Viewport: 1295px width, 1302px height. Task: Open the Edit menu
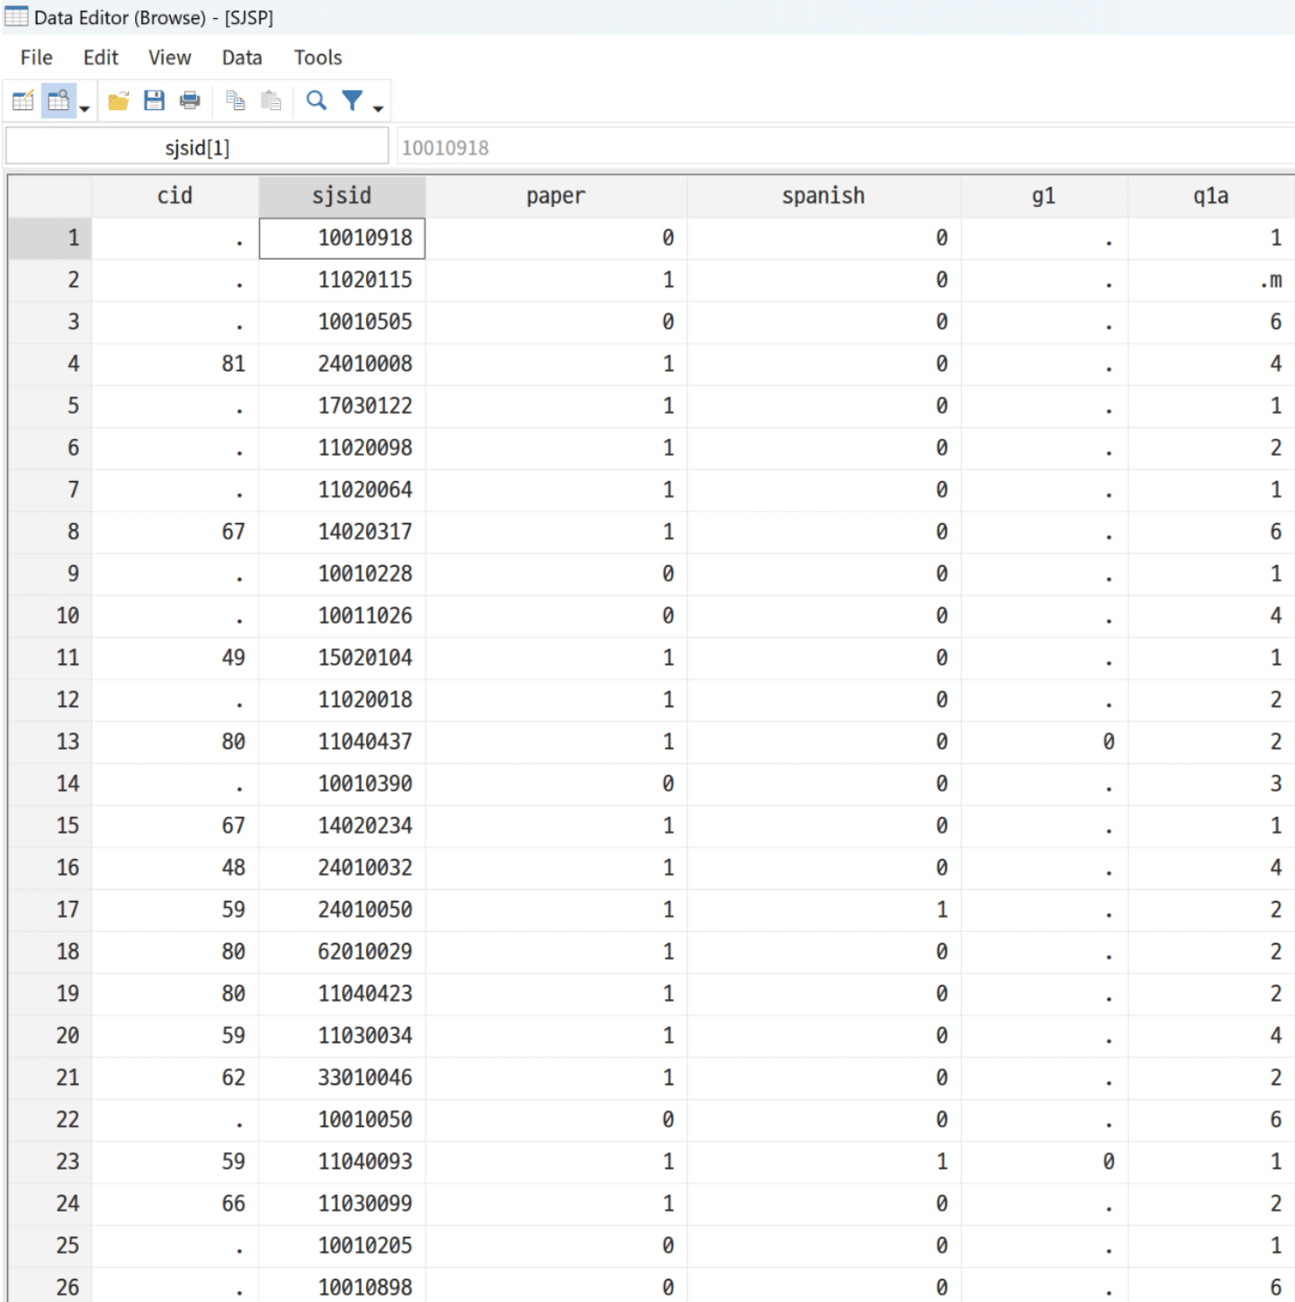coord(99,57)
